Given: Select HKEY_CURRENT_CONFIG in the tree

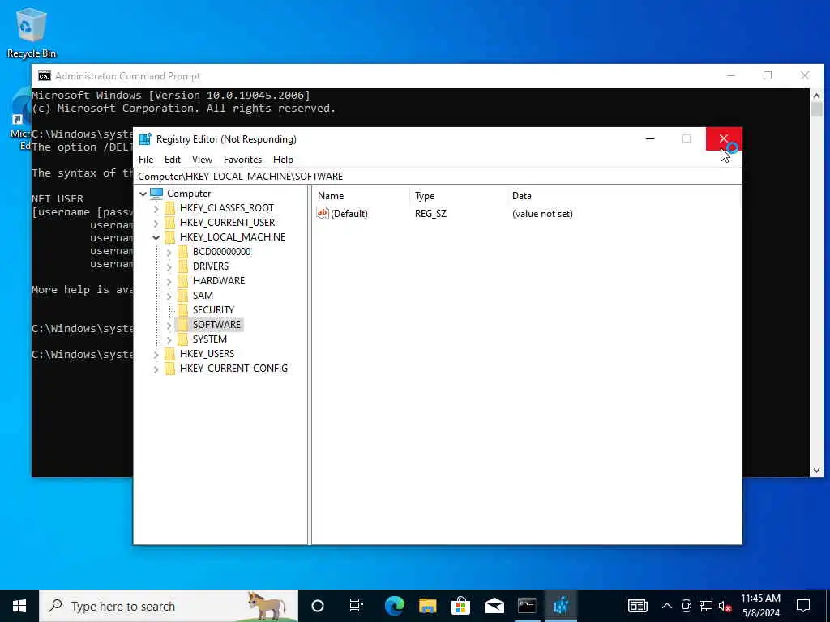Looking at the screenshot, I should [233, 369].
